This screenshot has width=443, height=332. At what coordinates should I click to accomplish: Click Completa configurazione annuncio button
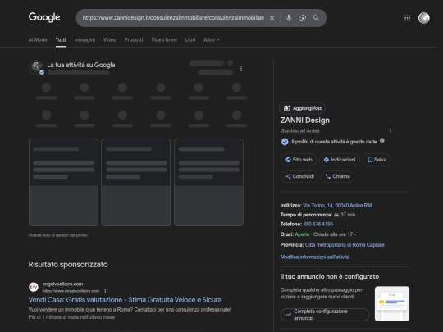coord(325,315)
